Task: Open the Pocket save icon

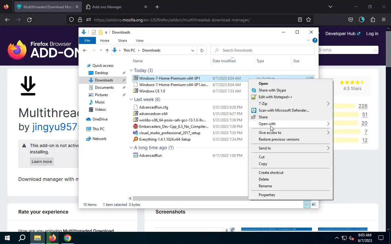Action: tap(351, 20)
